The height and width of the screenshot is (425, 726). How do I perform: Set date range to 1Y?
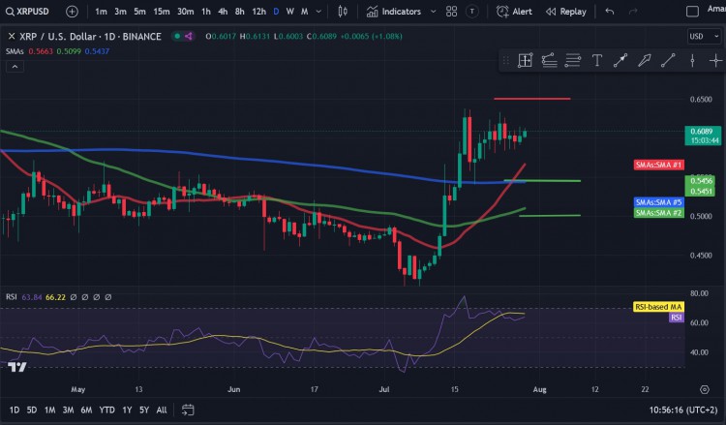pyautogui.click(x=127, y=410)
